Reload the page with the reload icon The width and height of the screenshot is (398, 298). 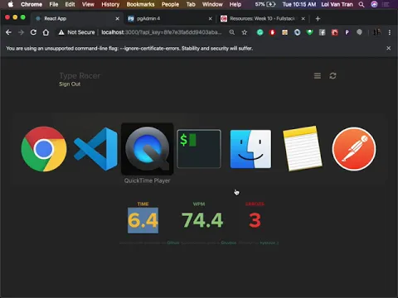point(33,32)
